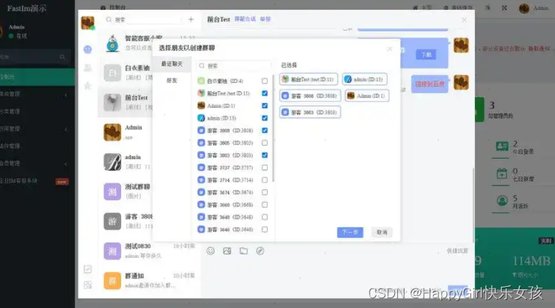This screenshot has width=555, height=308.
Task: Click the 链接到百度 message bubble
Action: click(x=429, y=84)
